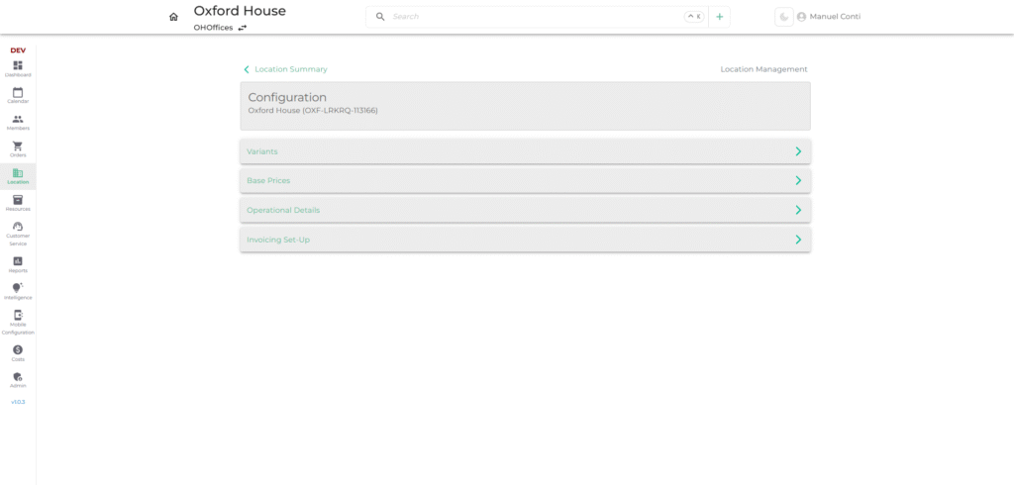Open the Invoicing Set-Up row
This screenshot has width=1014, height=485.
coord(525,240)
